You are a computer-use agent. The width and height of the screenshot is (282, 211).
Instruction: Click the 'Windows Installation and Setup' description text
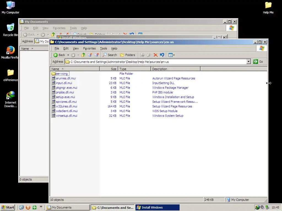(x=173, y=97)
